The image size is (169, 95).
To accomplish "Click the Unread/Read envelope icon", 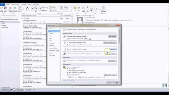I will [83, 9].
